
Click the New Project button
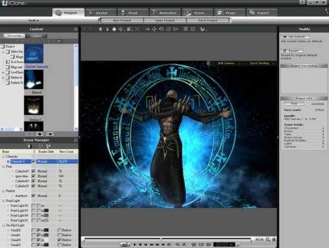pyautogui.click(x=122, y=20)
